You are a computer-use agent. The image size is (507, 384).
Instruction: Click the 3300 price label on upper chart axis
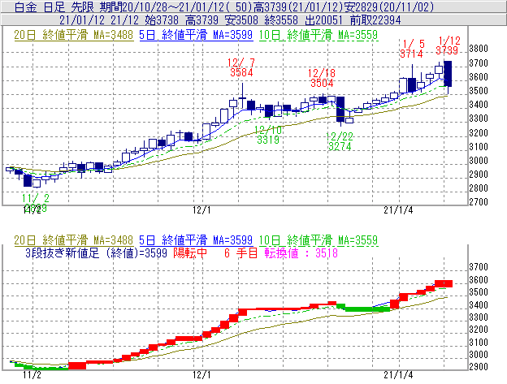[479, 119]
